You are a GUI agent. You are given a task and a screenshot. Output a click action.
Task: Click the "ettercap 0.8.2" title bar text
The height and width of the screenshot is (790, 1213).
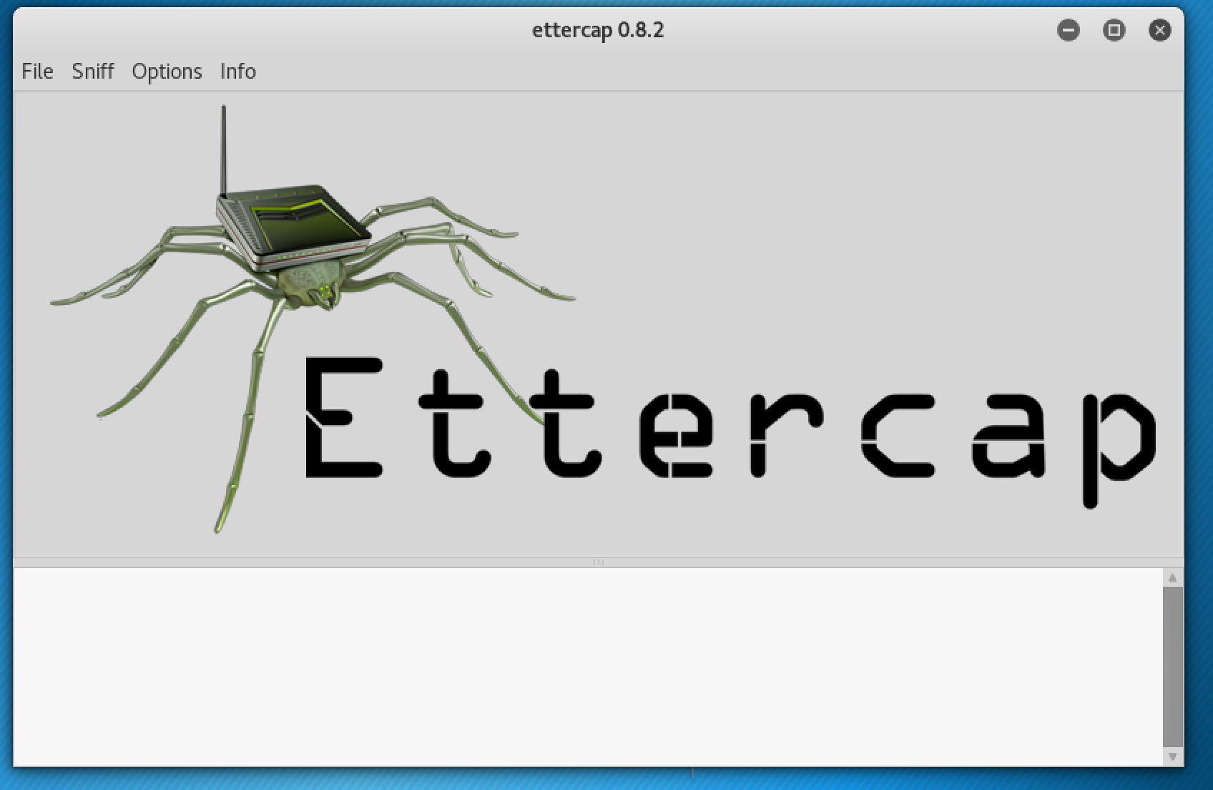pos(598,30)
